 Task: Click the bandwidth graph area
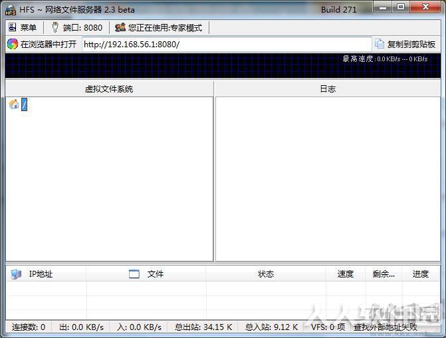(223, 65)
